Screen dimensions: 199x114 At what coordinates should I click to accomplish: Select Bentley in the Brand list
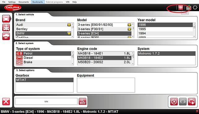43,29
